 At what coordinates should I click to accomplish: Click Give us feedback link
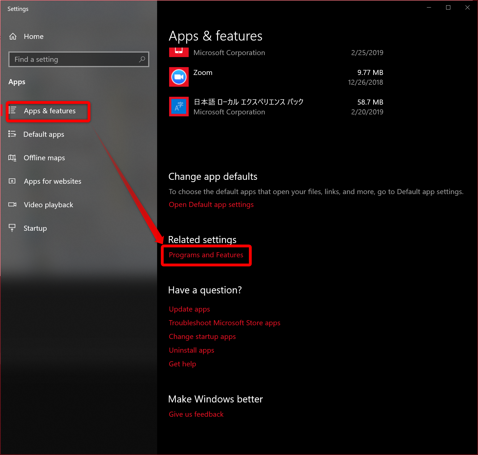196,414
